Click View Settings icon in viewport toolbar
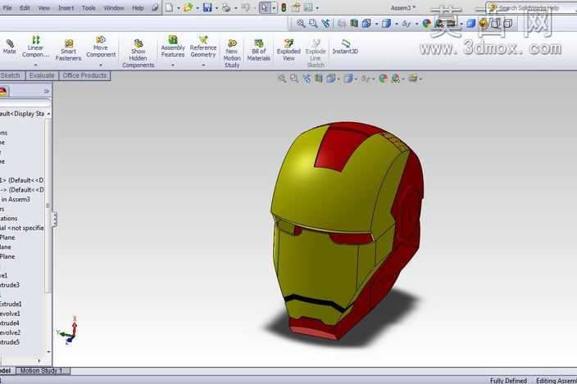The width and height of the screenshot is (577, 384). pyautogui.click(x=413, y=79)
